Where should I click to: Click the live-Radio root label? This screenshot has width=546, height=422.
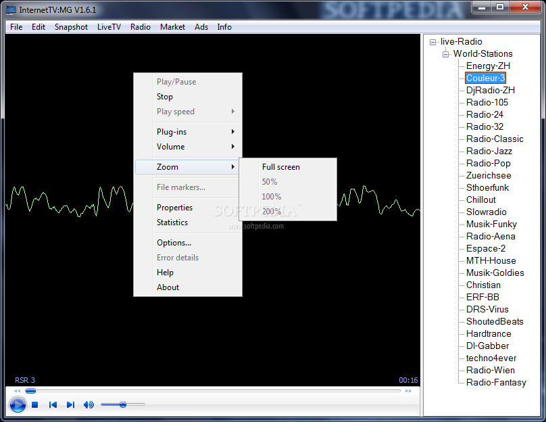461,41
